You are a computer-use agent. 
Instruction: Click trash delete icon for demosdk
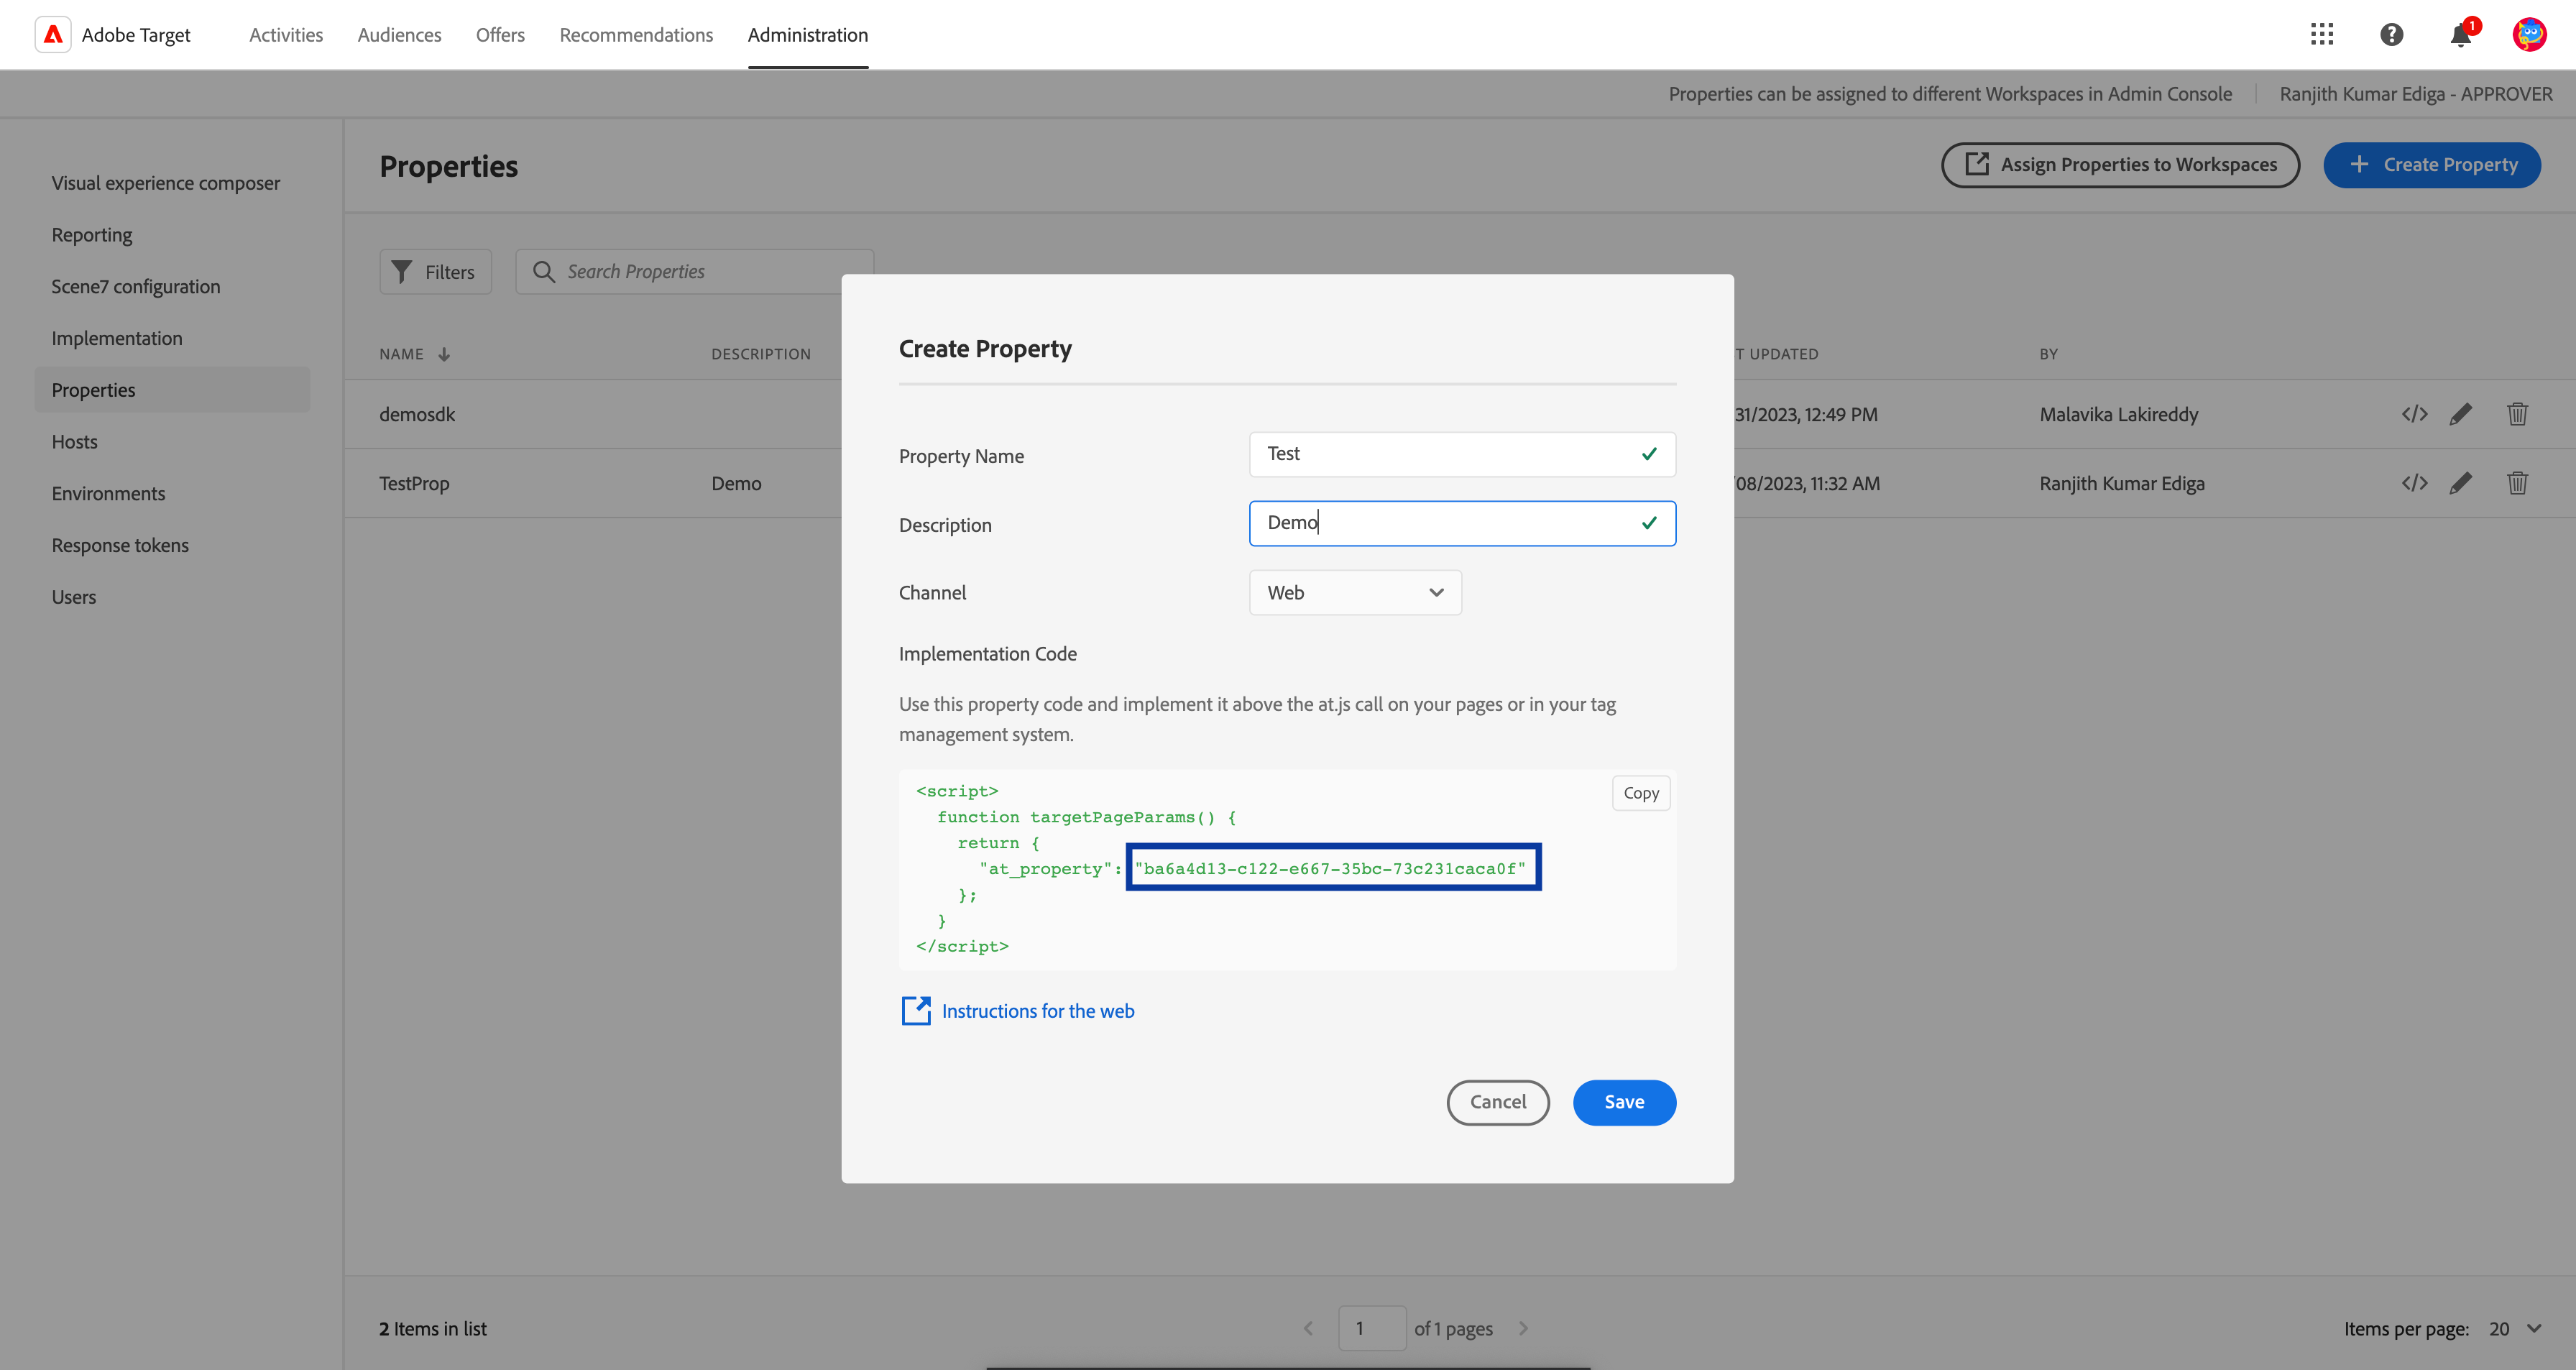(x=2517, y=414)
